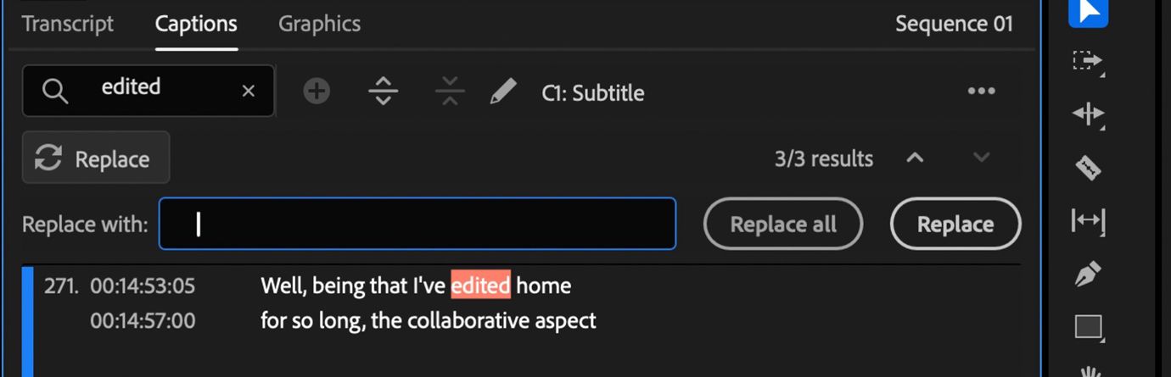
Task: Activate the Ripple Edit tool
Action: pyautogui.click(x=1088, y=114)
